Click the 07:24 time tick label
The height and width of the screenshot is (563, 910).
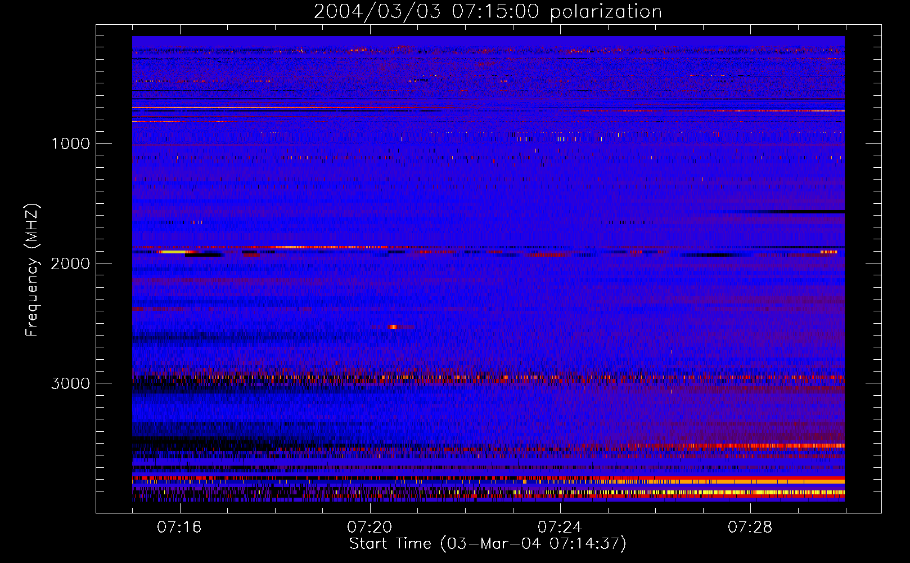point(560,528)
